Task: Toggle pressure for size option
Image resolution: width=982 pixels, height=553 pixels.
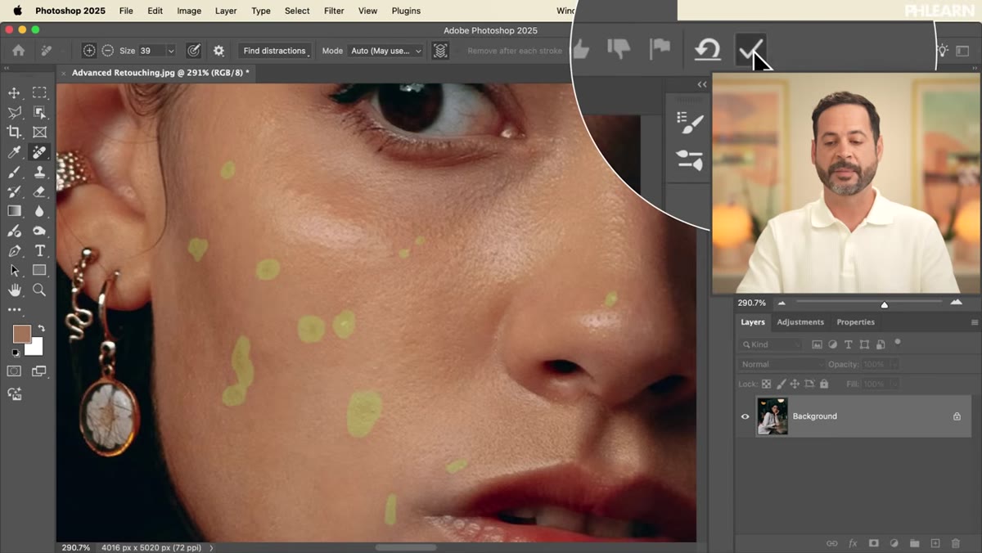Action: [x=193, y=51]
